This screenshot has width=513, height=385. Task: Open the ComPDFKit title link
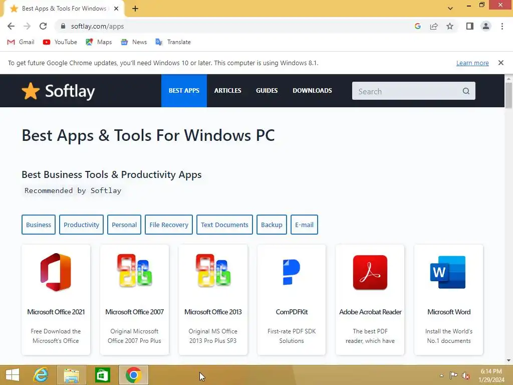[x=292, y=312]
